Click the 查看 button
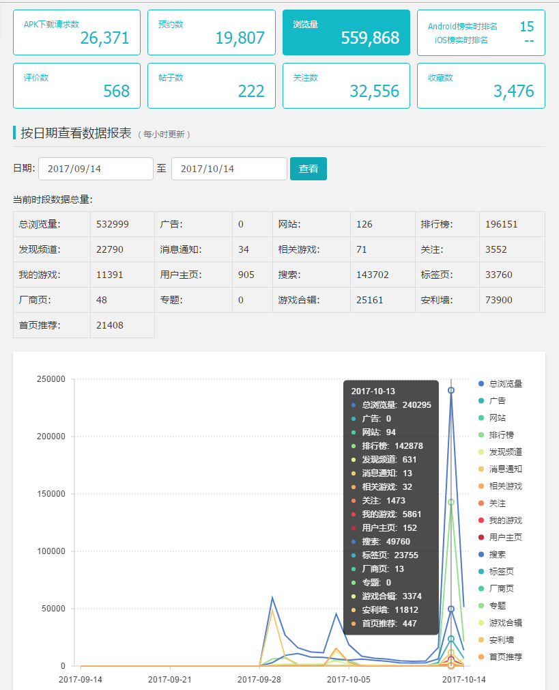This screenshot has height=690, width=559. click(309, 169)
